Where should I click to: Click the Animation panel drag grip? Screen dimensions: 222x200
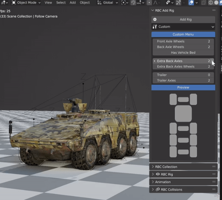pyautogui.click(x=214, y=182)
